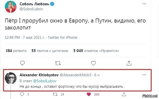Like the main tweet with heart icon
This screenshot has width=159, height=99.
coord(93,63)
